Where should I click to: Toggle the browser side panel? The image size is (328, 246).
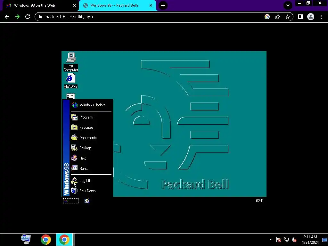point(300,17)
